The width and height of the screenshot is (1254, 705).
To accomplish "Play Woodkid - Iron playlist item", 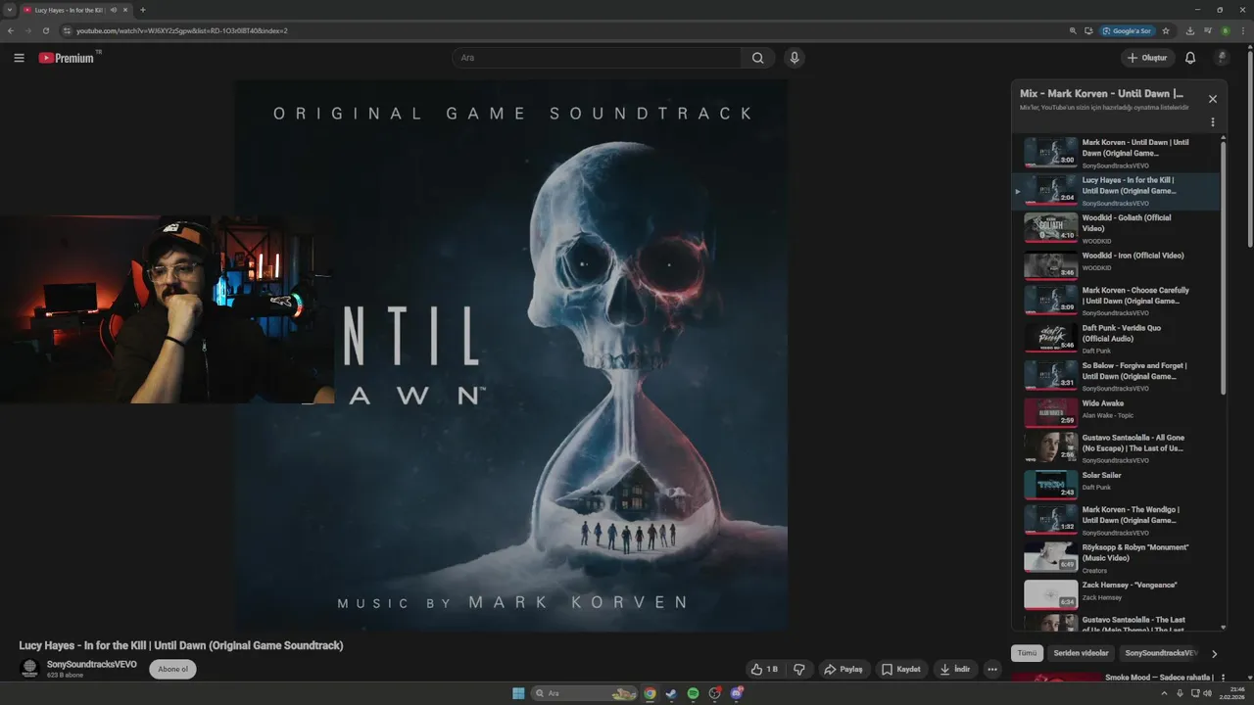I will click(1116, 264).
